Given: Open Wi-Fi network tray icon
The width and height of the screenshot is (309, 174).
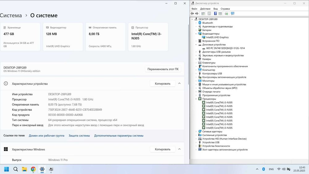Looking at the screenshot, I should 279,169.
